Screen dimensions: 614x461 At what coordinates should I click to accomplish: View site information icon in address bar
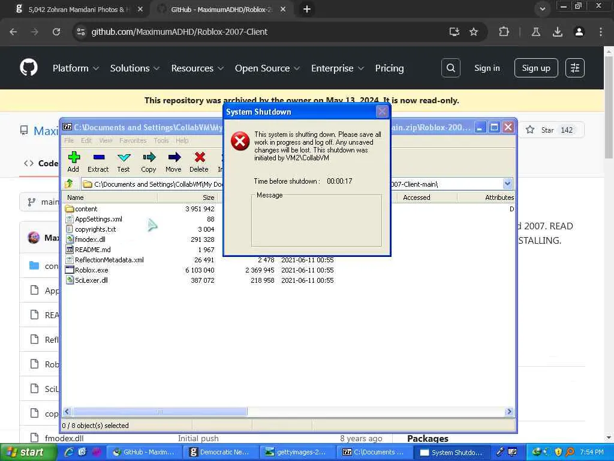81,32
